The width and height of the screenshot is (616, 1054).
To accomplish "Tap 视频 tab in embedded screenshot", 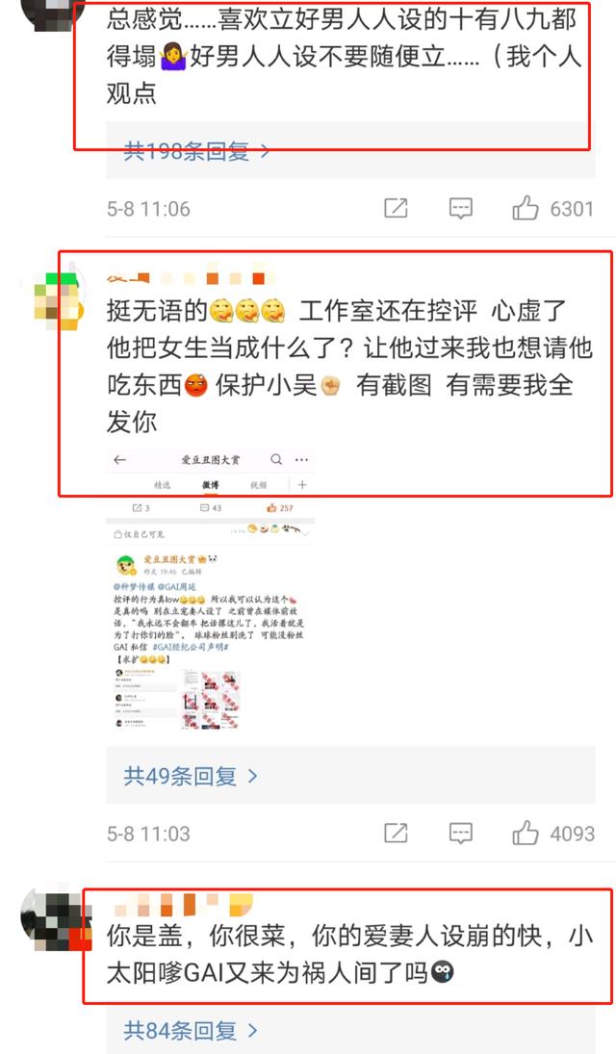I will [258, 485].
